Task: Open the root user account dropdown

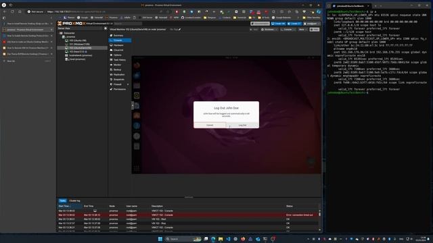Action: click(311, 24)
